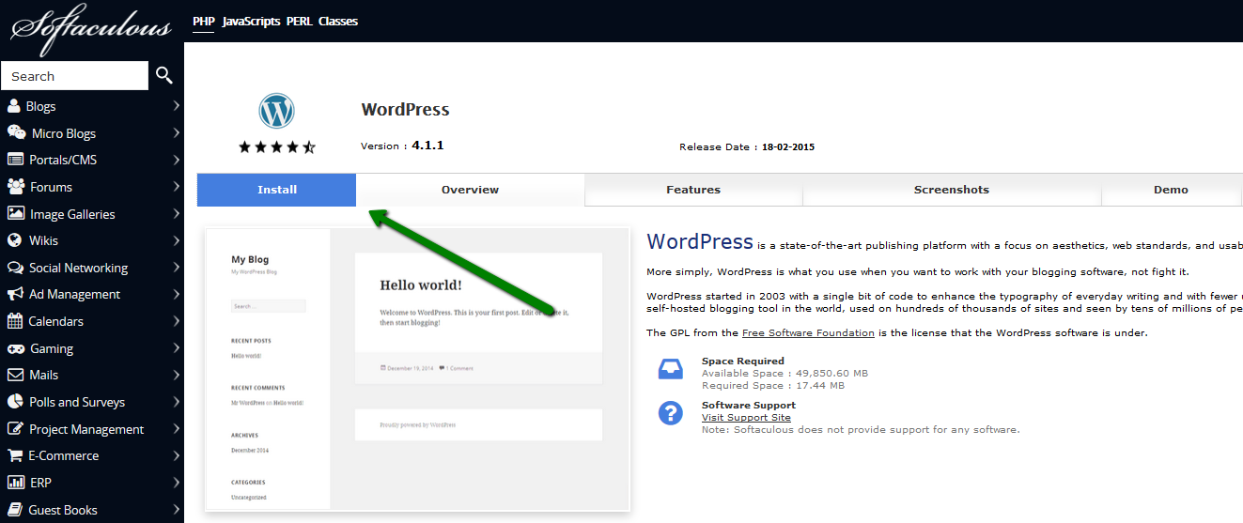
Task: Switch to the Features tab
Action: (692, 190)
